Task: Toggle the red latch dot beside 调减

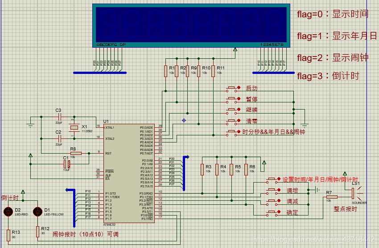Action: (x=279, y=201)
